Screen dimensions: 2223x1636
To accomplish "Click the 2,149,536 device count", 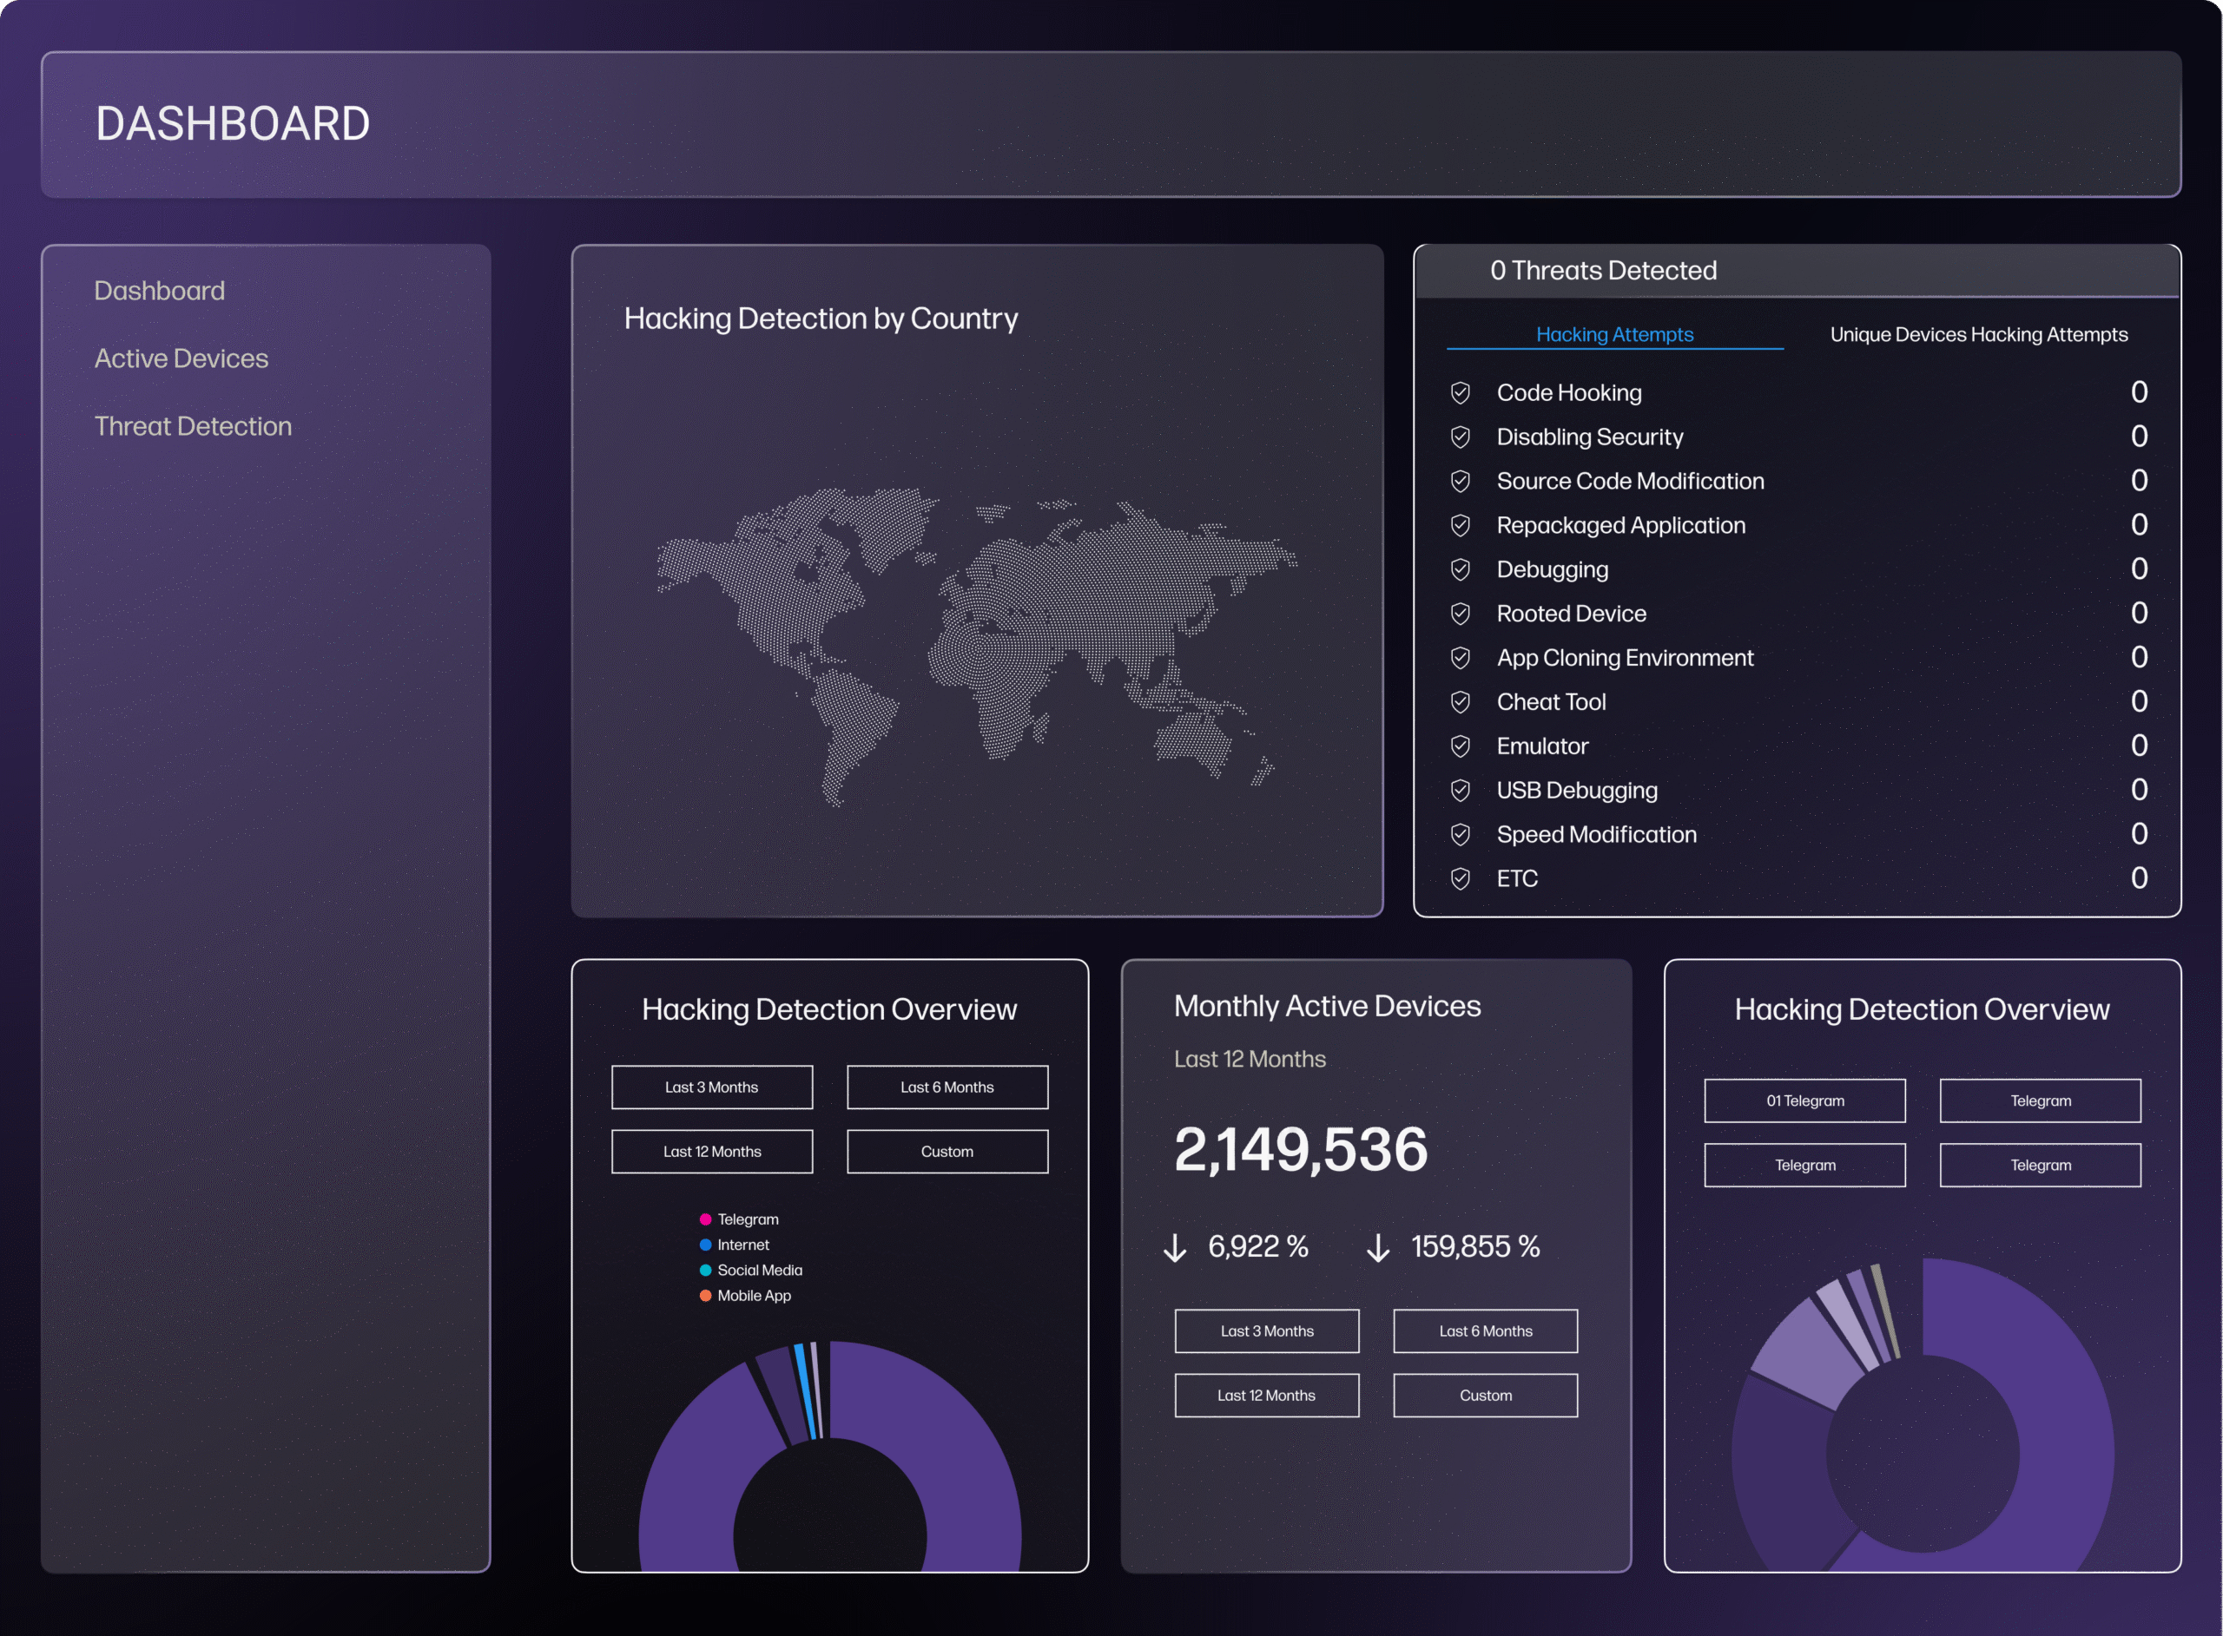I will 1301,1150.
